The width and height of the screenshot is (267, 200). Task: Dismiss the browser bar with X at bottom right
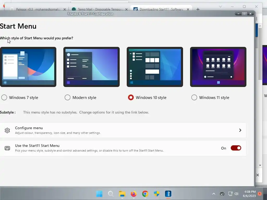(258, 175)
